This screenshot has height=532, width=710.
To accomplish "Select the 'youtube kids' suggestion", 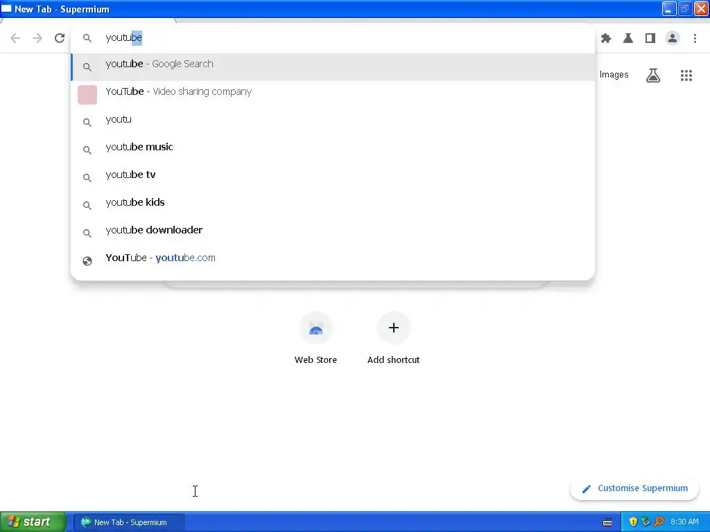I will click(x=333, y=205).
